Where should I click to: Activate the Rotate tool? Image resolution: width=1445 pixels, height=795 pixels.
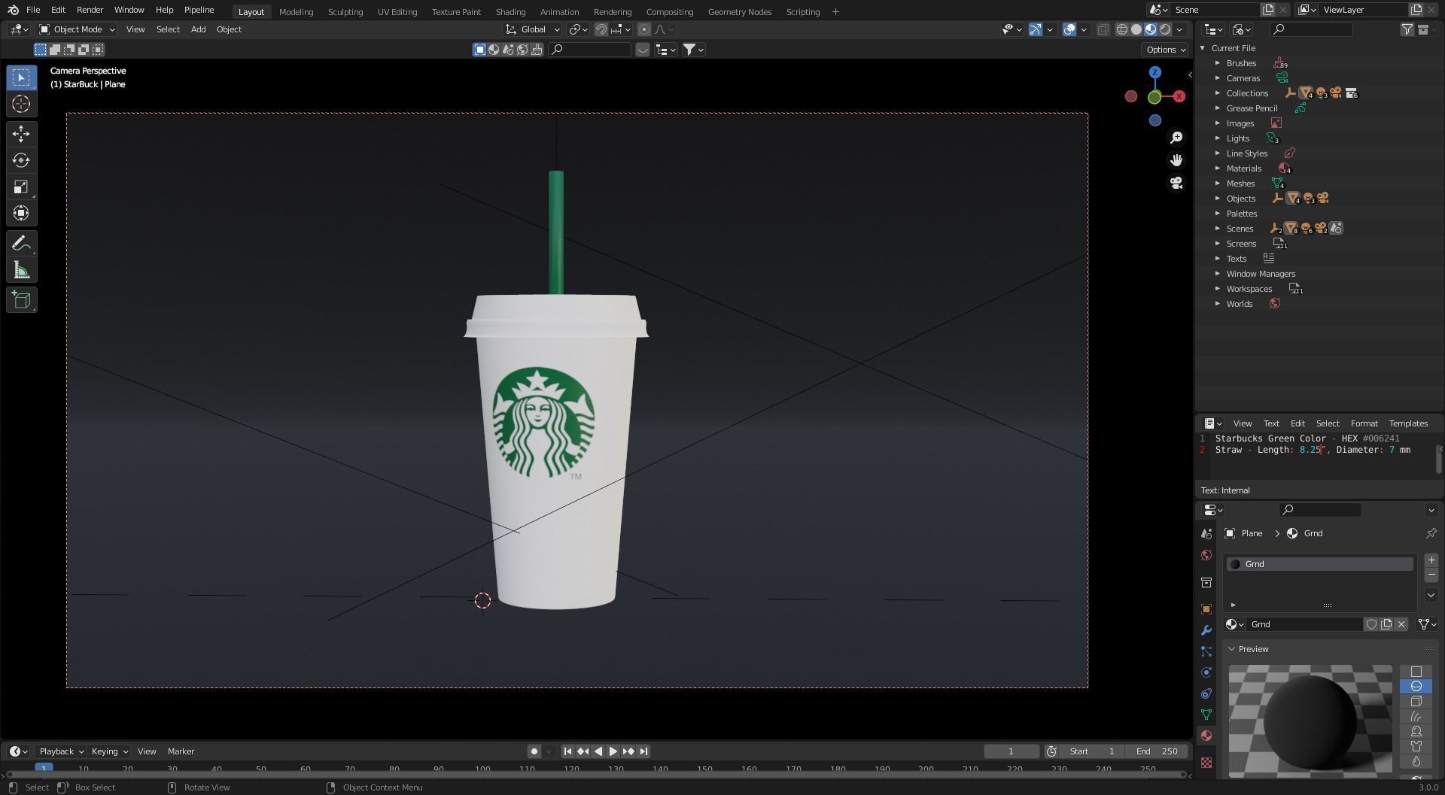tap(21, 160)
